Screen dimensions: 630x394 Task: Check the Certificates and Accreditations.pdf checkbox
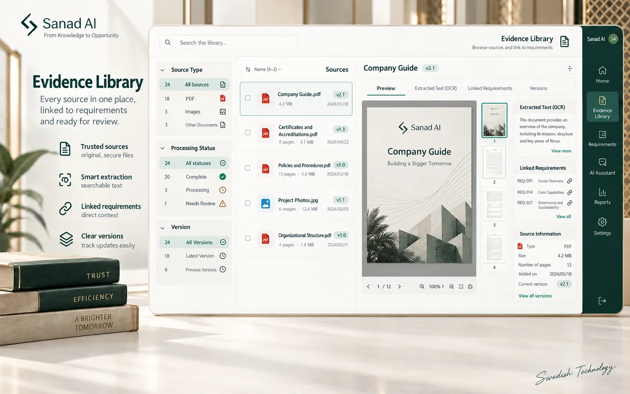pos(247,132)
